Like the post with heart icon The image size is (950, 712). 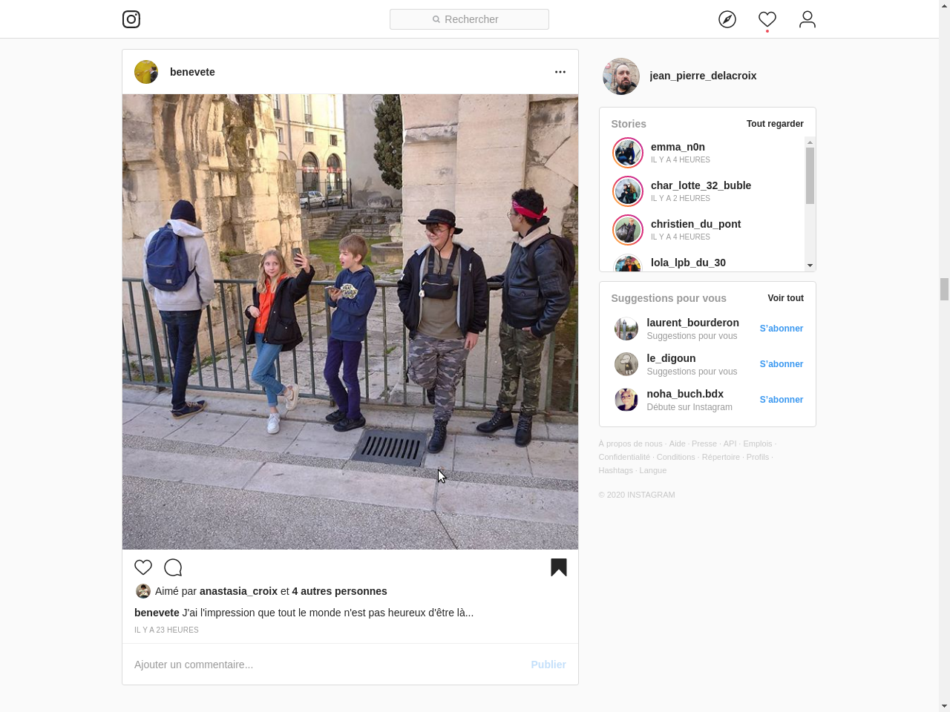[143, 567]
